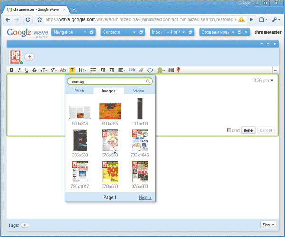Open text alignment dropdown
The height and width of the screenshot is (237, 285).
(122, 70)
